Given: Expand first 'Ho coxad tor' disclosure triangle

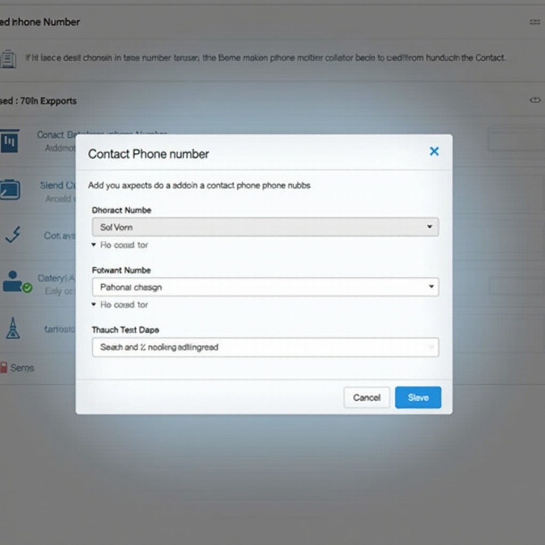Looking at the screenshot, I should [94, 245].
